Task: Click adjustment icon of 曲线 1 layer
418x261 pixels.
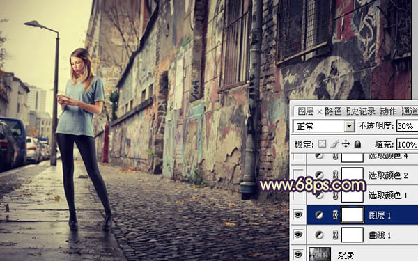Action: [x=319, y=235]
